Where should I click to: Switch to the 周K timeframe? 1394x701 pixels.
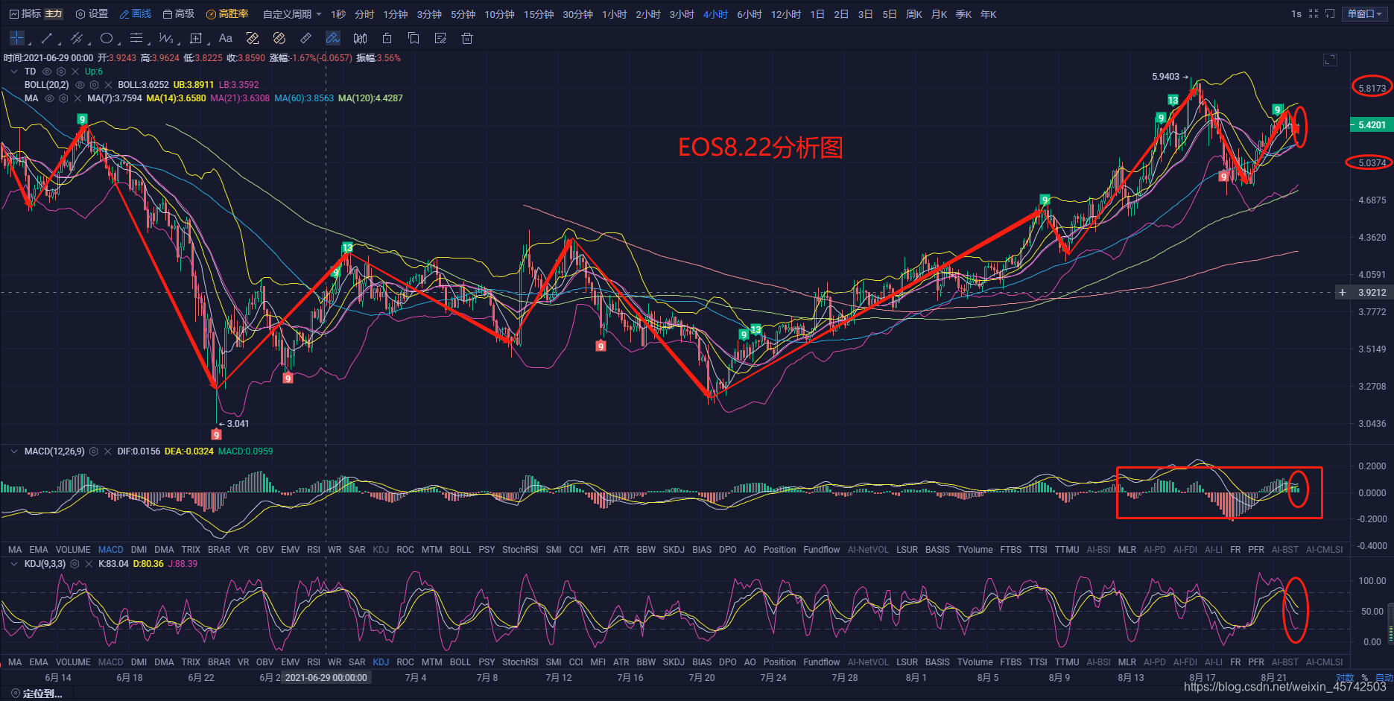(914, 14)
